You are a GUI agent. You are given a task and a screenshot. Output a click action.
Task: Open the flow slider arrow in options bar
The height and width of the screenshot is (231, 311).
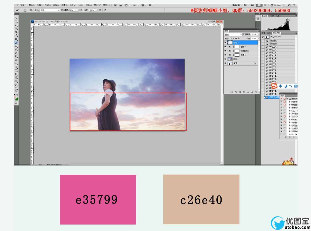pos(96,10)
